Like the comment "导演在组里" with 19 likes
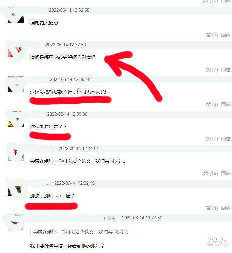This screenshot has height=253, width=232. 211,174
